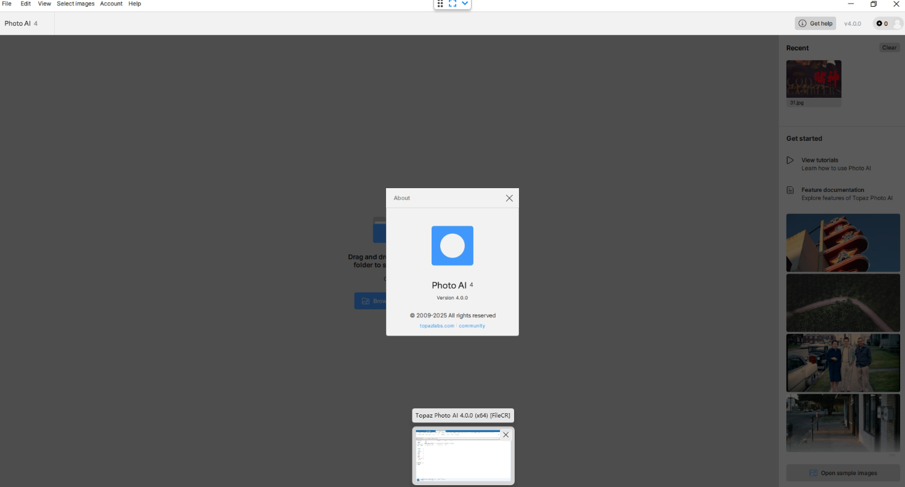Clear the Recent images list

click(x=889, y=47)
